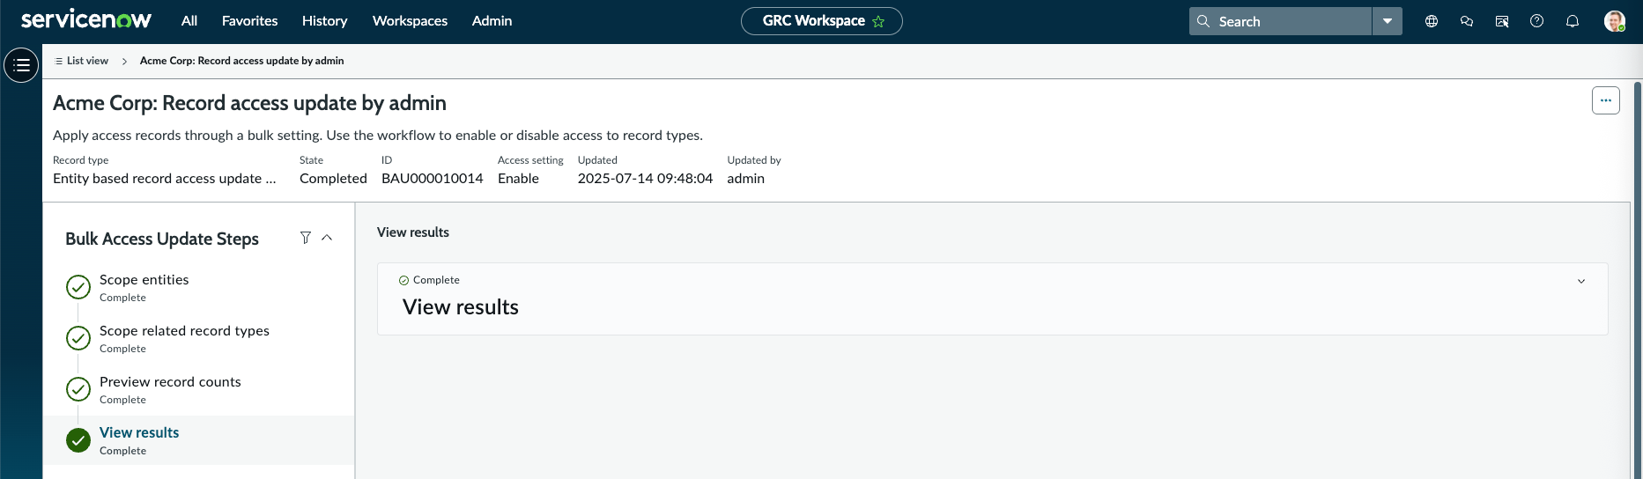Open the help question mark icon

click(x=1536, y=21)
